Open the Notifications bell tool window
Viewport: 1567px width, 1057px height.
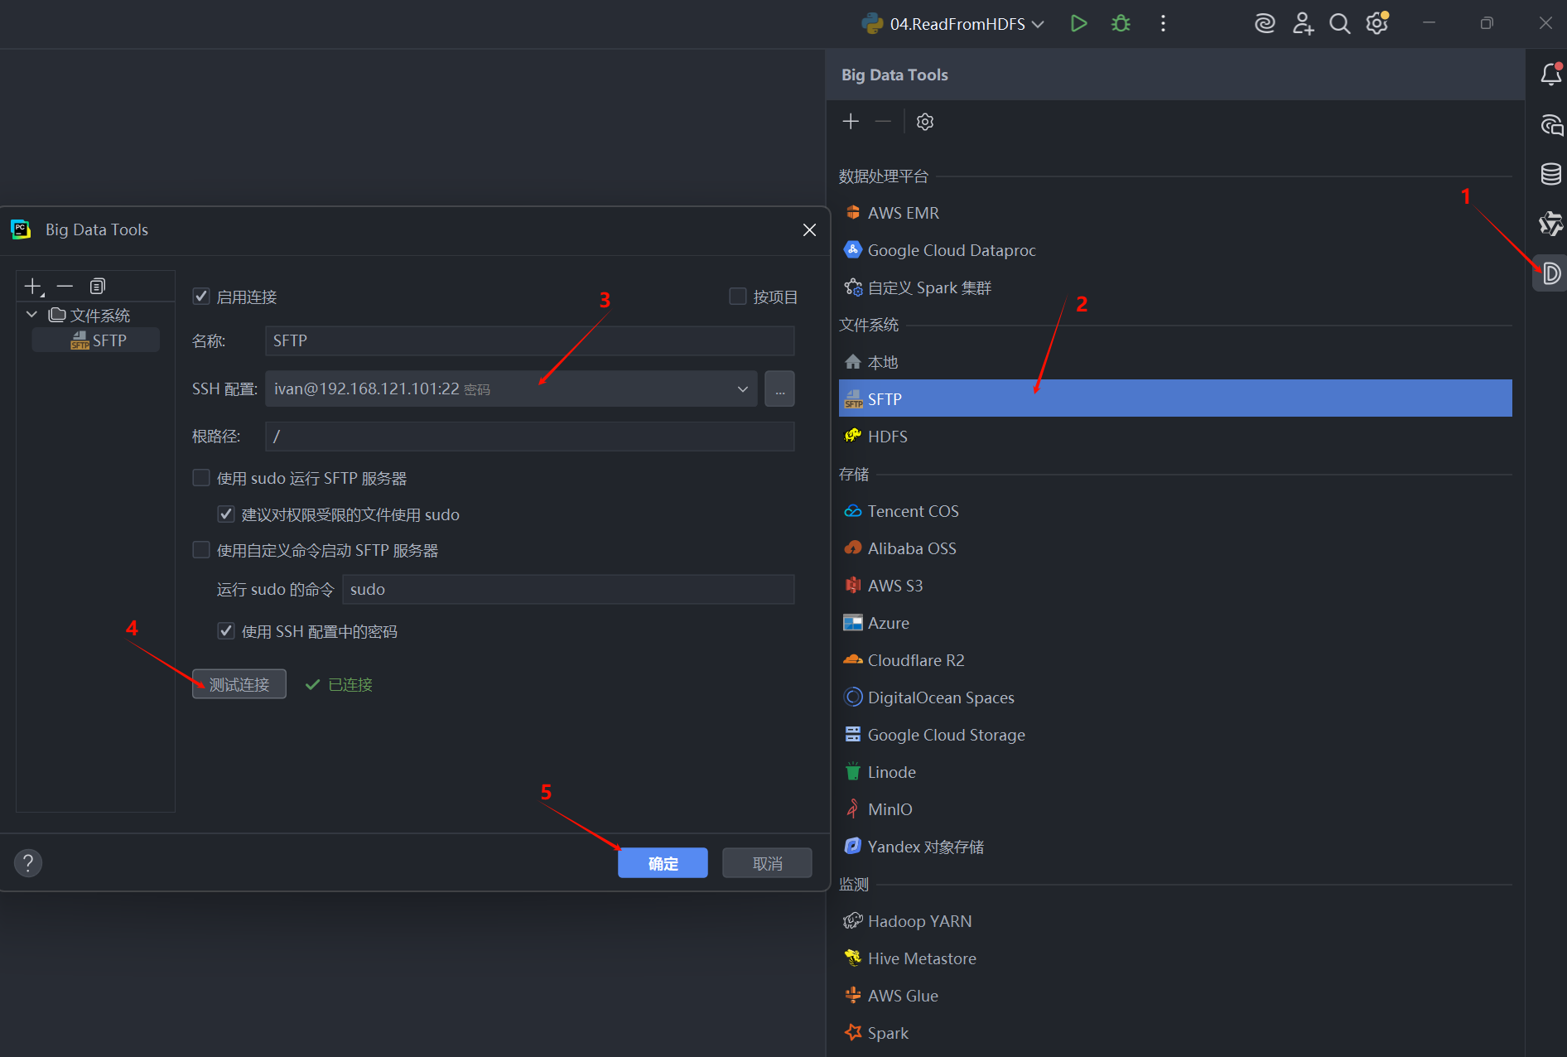click(x=1550, y=75)
